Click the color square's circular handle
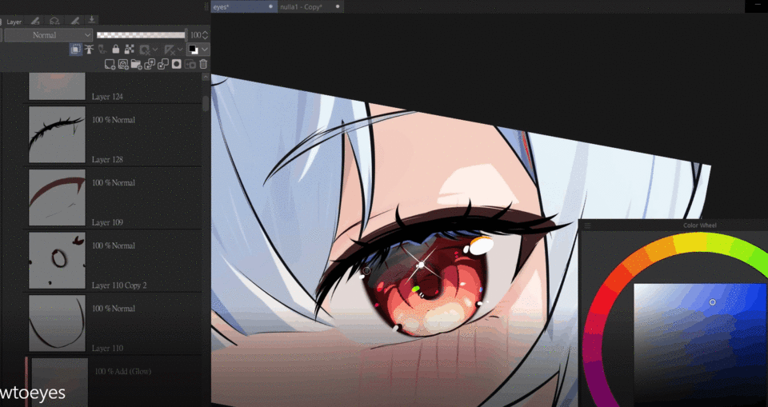The image size is (768, 407). [x=713, y=302]
